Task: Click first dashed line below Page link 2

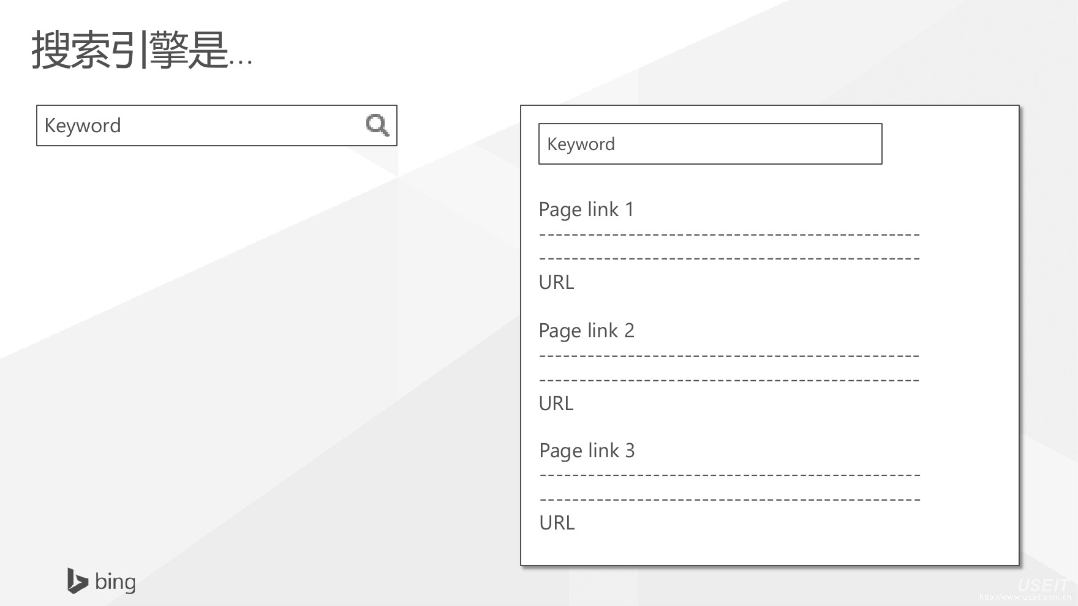Action: pos(729,356)
